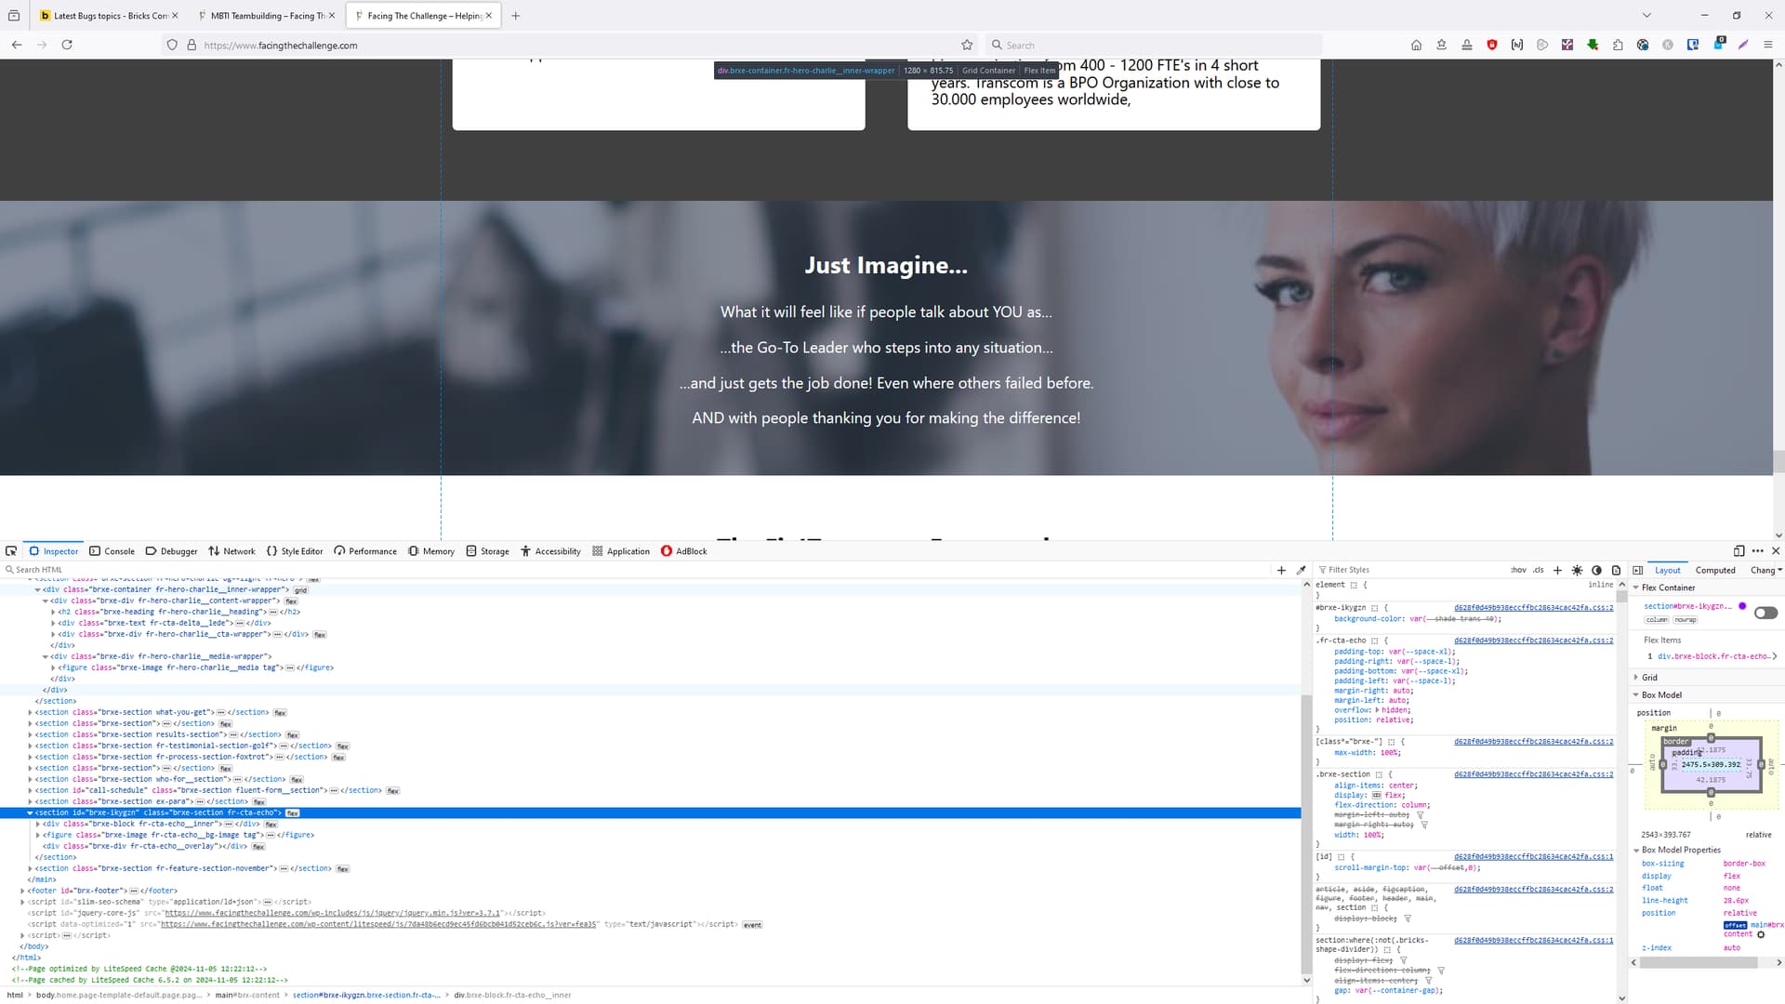Collapse the Box Model section
The image size is (1785, 1004).
tap(1661, 695)
